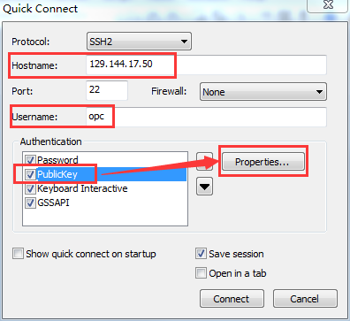
Task: Toggle the Keyboard Interactive checkbox
Action: point(30,188)
